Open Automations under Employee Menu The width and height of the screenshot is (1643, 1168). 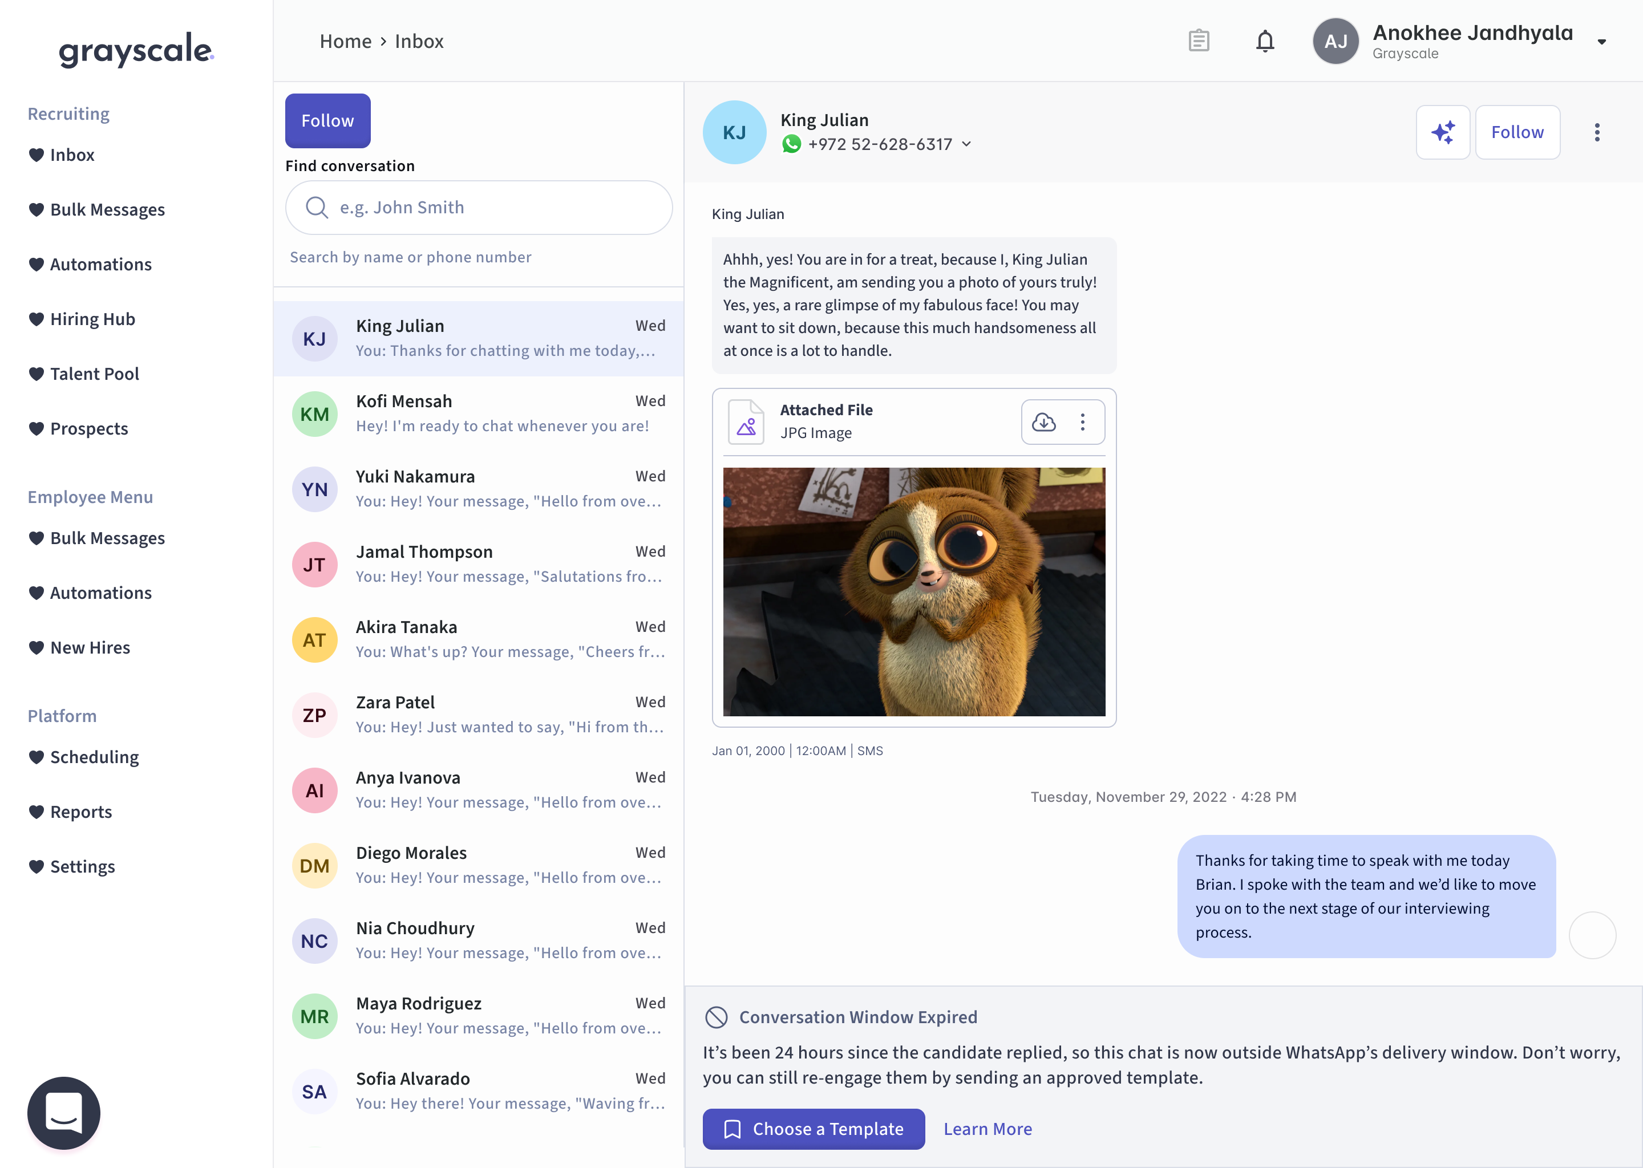(91, 593)
